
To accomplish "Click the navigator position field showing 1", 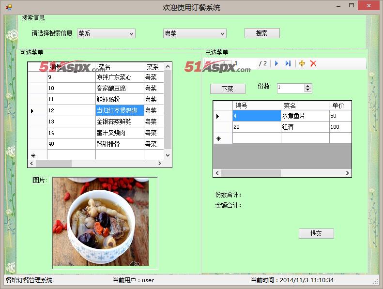I will click(243, 63).
